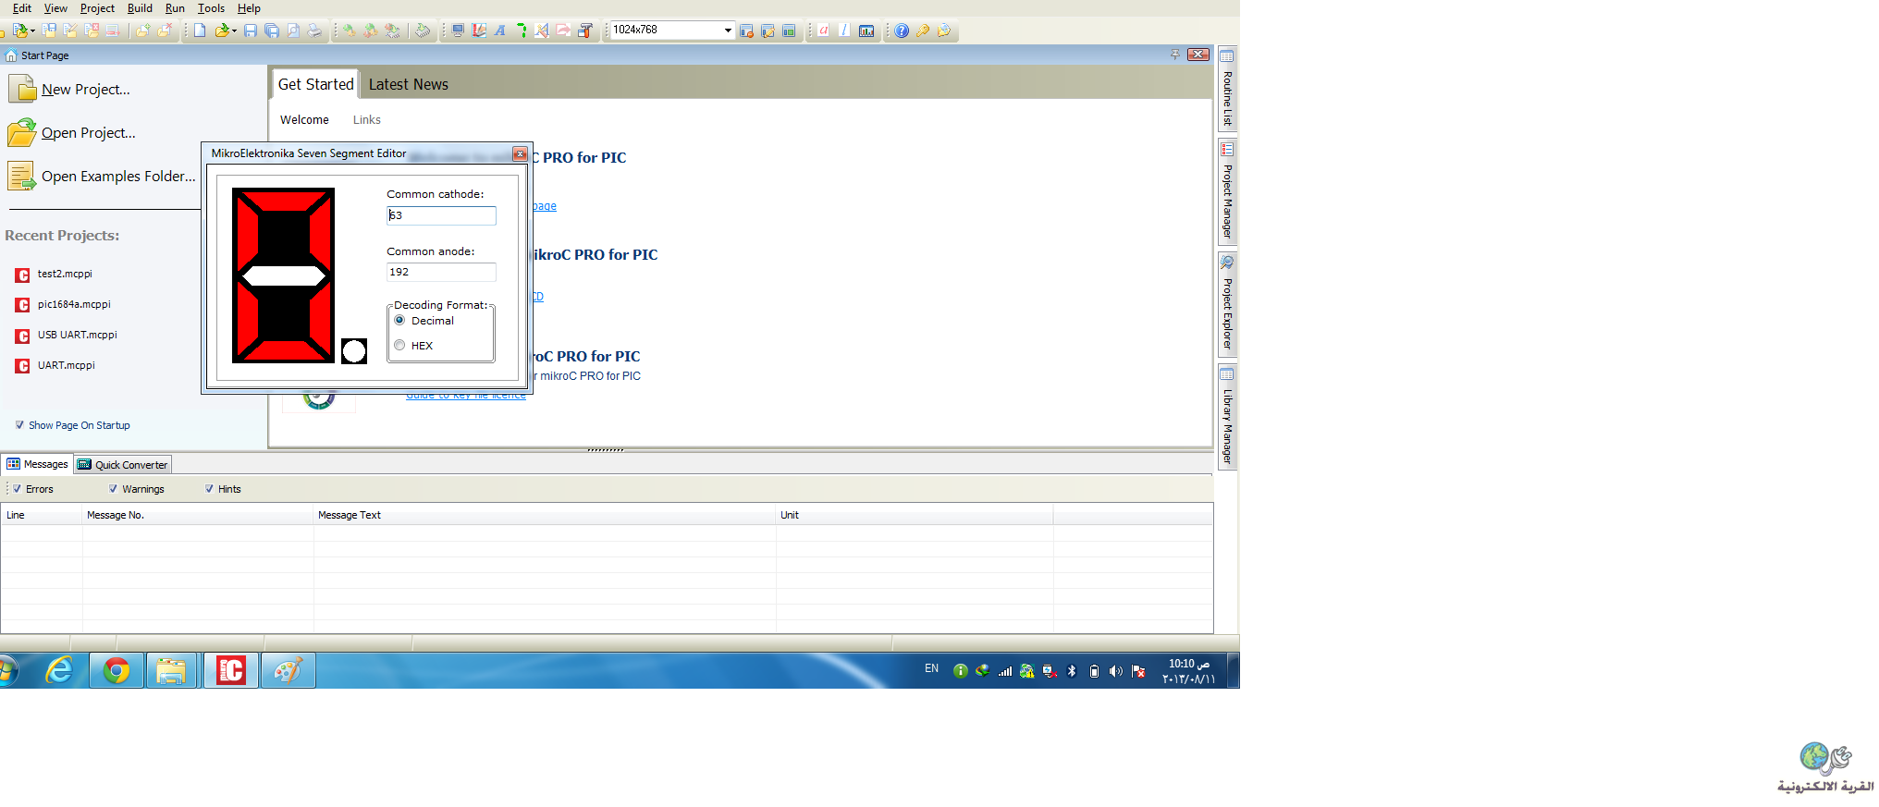Uncheck Show Page On Startup
Image resolution: width=1879 pixels, height=807 pixels.
pyautogui.click(x=19, y=425)
